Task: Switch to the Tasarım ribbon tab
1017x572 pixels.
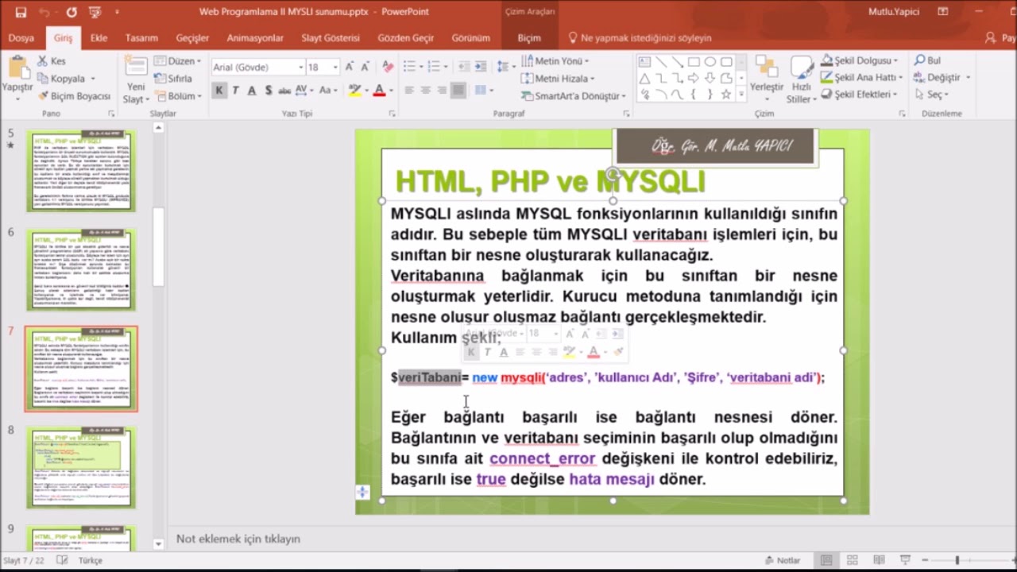Action: tap(141, 37)
